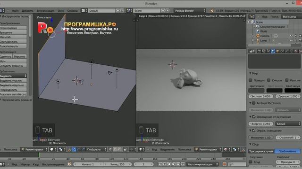302x169 pixels.
Task: Open the Object properties cube icon
Action: 277,51
